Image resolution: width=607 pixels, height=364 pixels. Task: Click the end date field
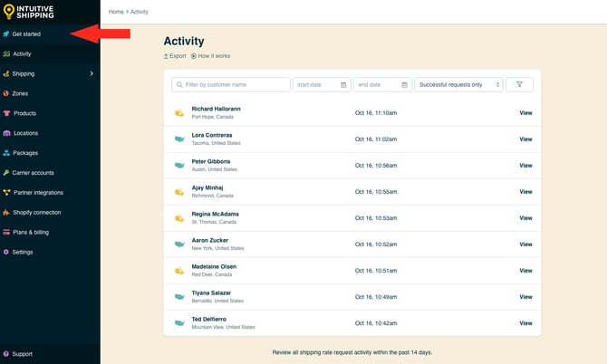tap(382, 85)
